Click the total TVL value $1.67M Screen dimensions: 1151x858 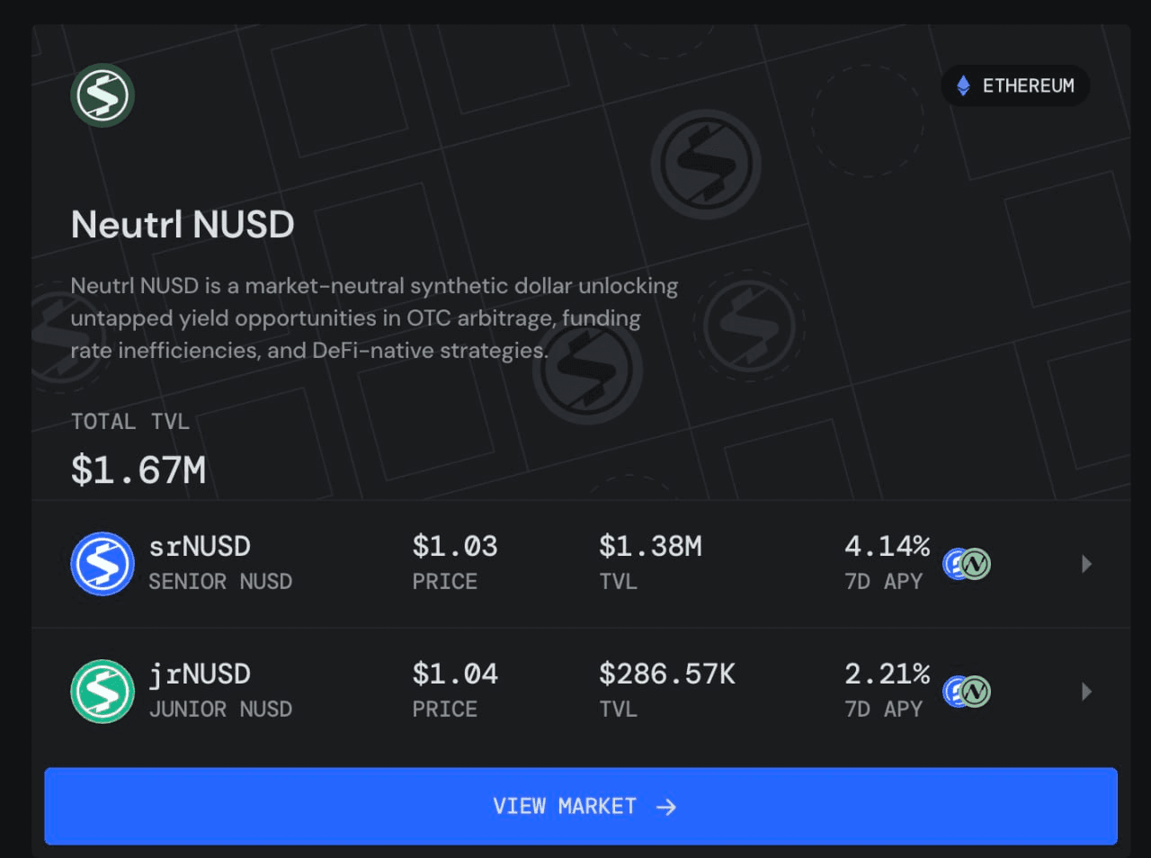[138, 470]
